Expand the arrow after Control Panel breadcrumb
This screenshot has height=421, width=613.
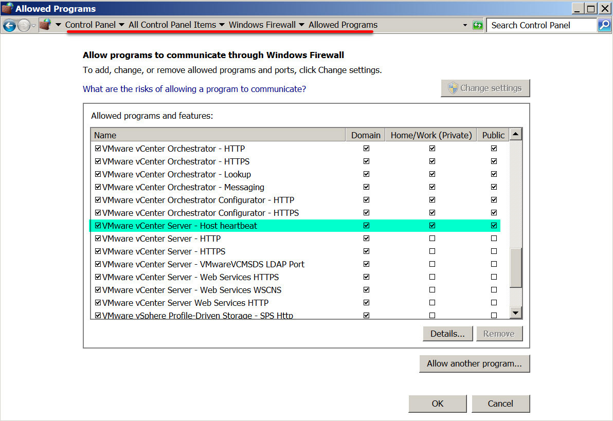(121, 25)
